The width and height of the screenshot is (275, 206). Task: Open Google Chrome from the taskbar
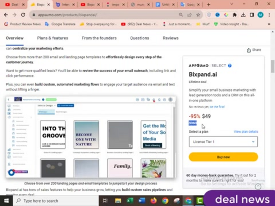point(165,201)
